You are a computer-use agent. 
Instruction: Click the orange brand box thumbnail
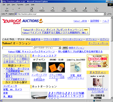pyautogui.click(x=57, y=67)
